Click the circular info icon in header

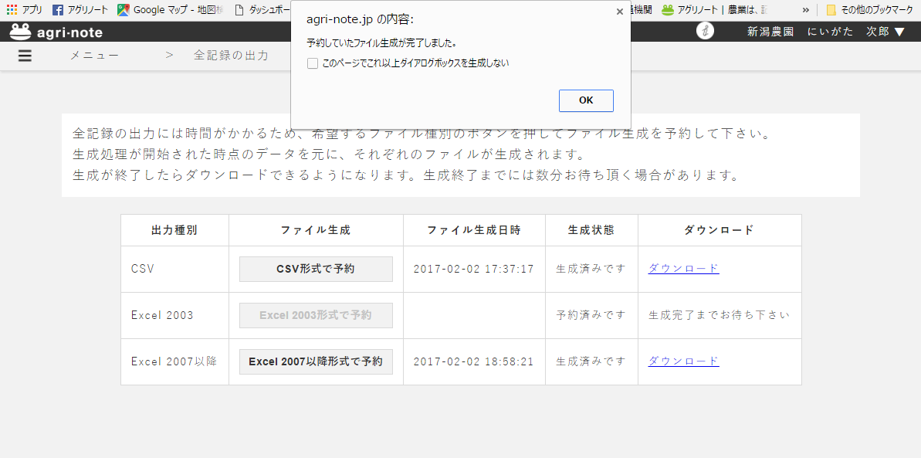[704, 31]
